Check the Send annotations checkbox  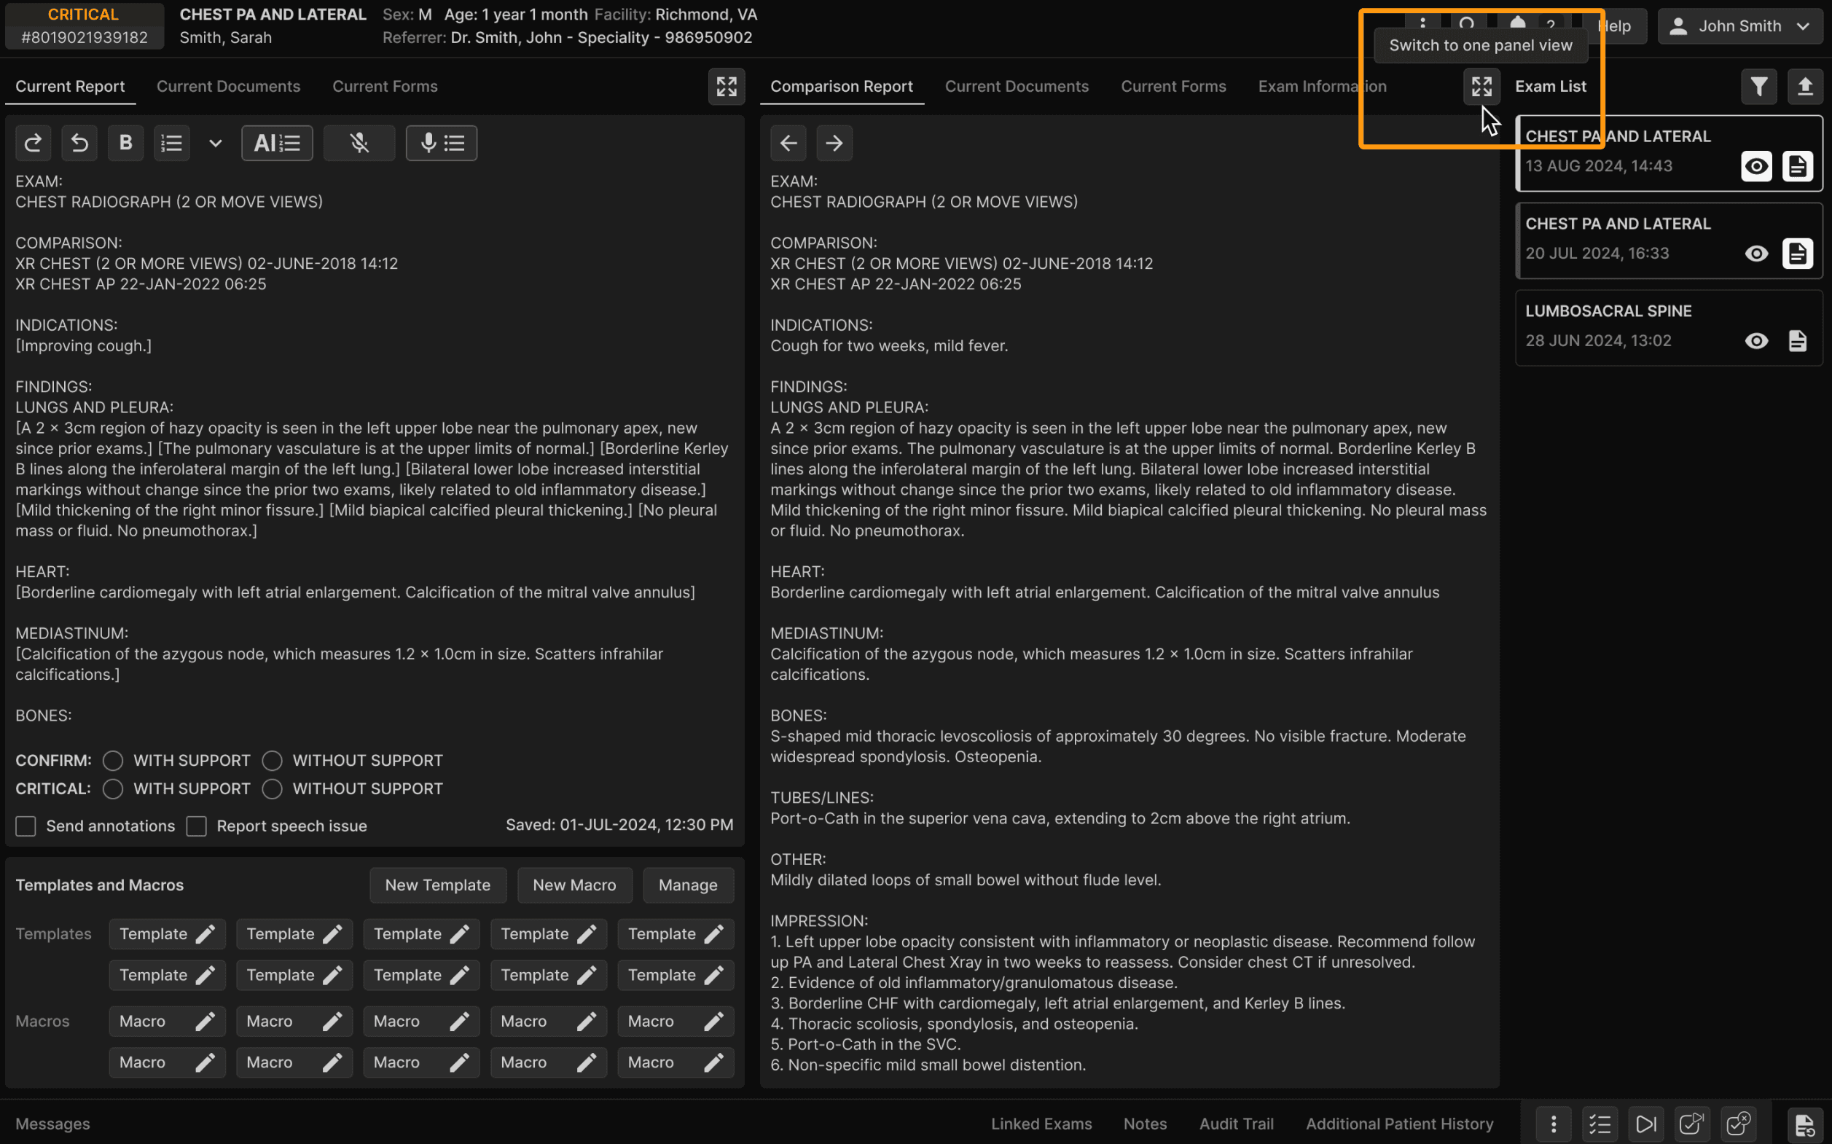pyautogui.click(x=26, y=826)
